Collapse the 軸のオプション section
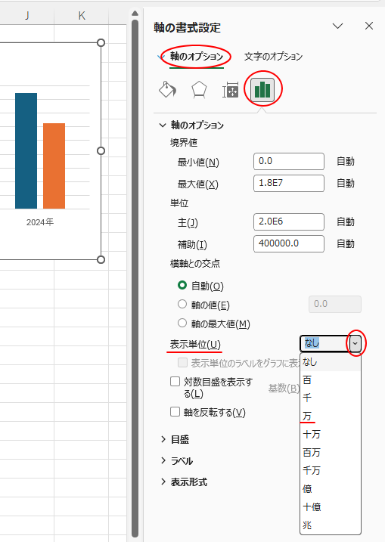This screenshot has height=542, width=385. tap(162, 125)
